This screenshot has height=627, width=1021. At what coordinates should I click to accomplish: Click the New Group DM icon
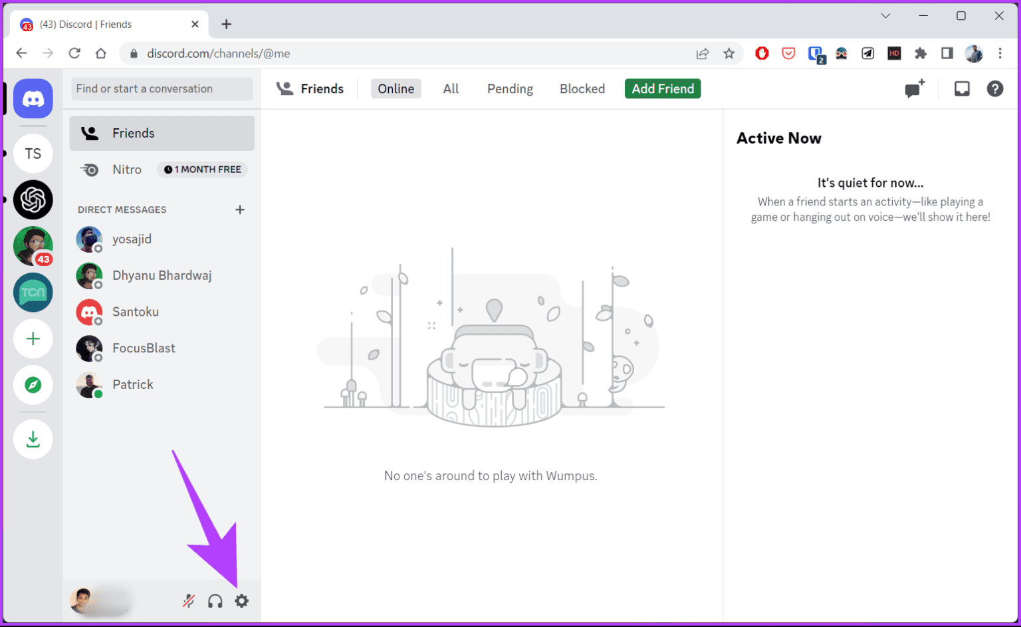[915, 88]
